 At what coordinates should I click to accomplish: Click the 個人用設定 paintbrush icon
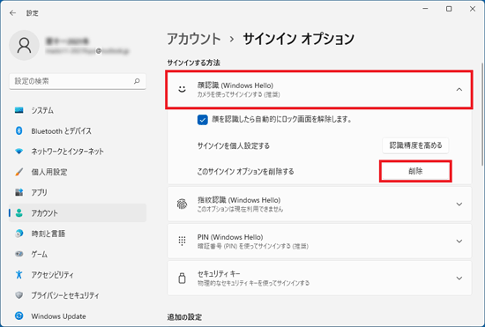point(19,172)
